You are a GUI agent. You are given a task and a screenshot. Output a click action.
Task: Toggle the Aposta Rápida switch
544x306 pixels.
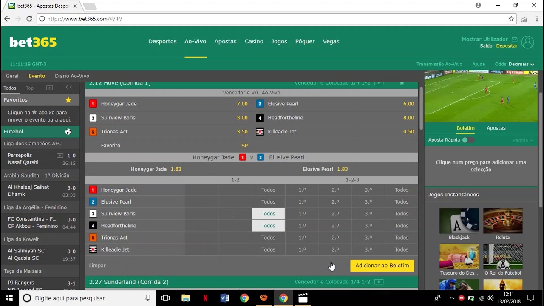(x=468, y=140)
